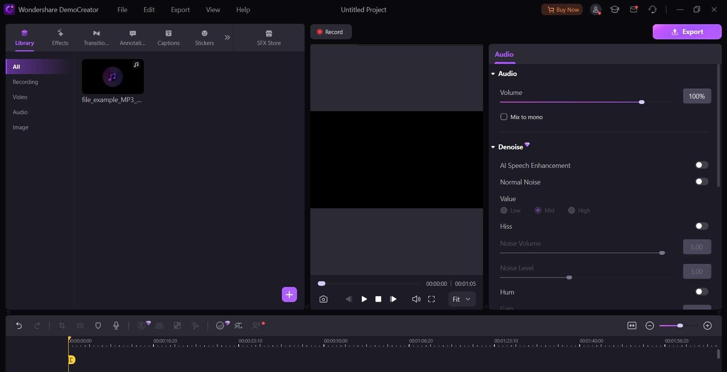Play the preview
This screenshot has width=727, height=372.
click(364, 299)
